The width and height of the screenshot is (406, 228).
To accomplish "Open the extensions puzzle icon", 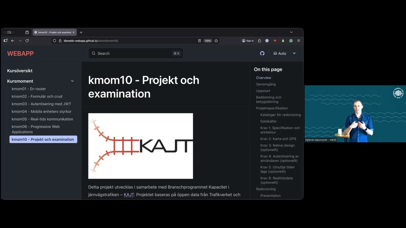I will [259, 41].
